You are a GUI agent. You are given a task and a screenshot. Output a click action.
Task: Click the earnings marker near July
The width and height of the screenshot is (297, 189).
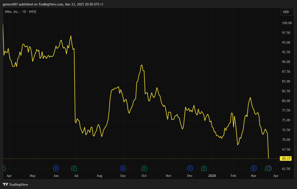point(74,168)
